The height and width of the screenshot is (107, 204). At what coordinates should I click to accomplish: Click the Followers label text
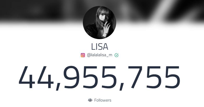103,100
